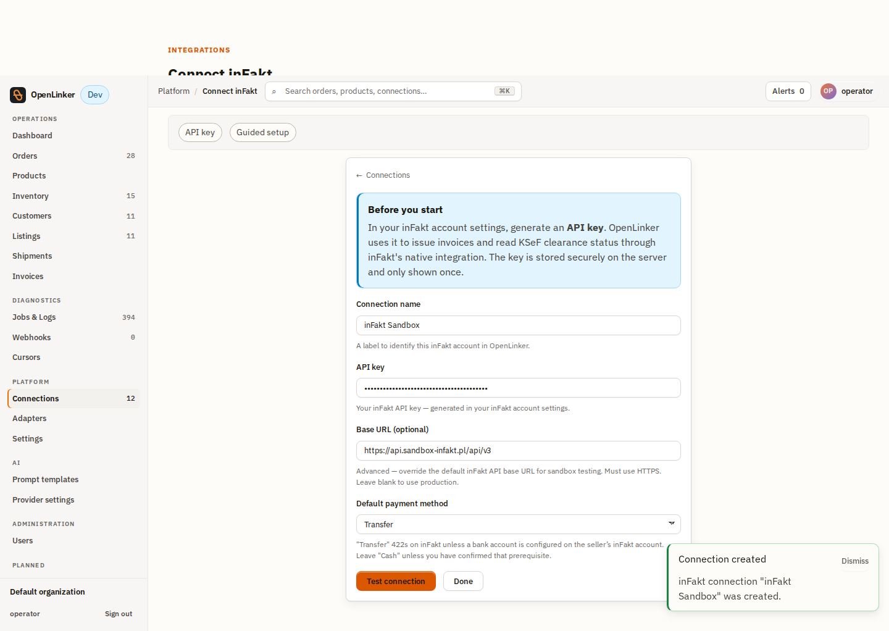Viewport: 889px width, 631px height.
Task: Open the Default payment method dropdown
Action: [518, 524]
